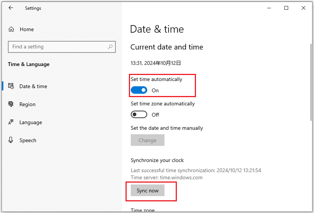Click the Speech microphone icon
The height and width of the screenshot is (213, 314).
click(11, 140)
